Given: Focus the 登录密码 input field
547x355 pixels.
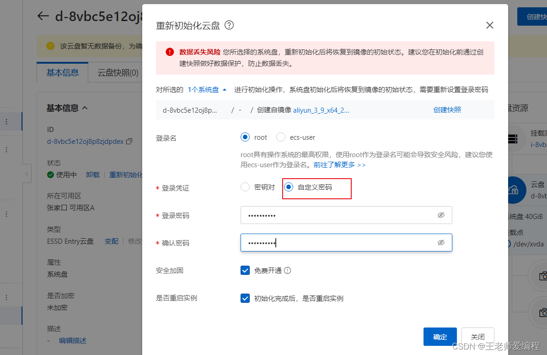Looking at the screenshot, I should pos(346,215).
